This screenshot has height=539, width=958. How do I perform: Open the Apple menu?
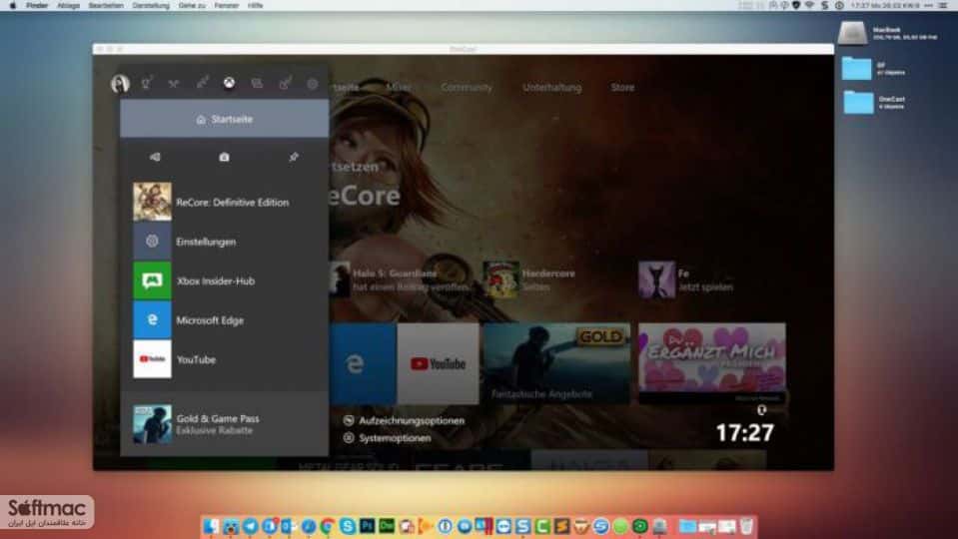pyautogui.click(x=12, y=5)
